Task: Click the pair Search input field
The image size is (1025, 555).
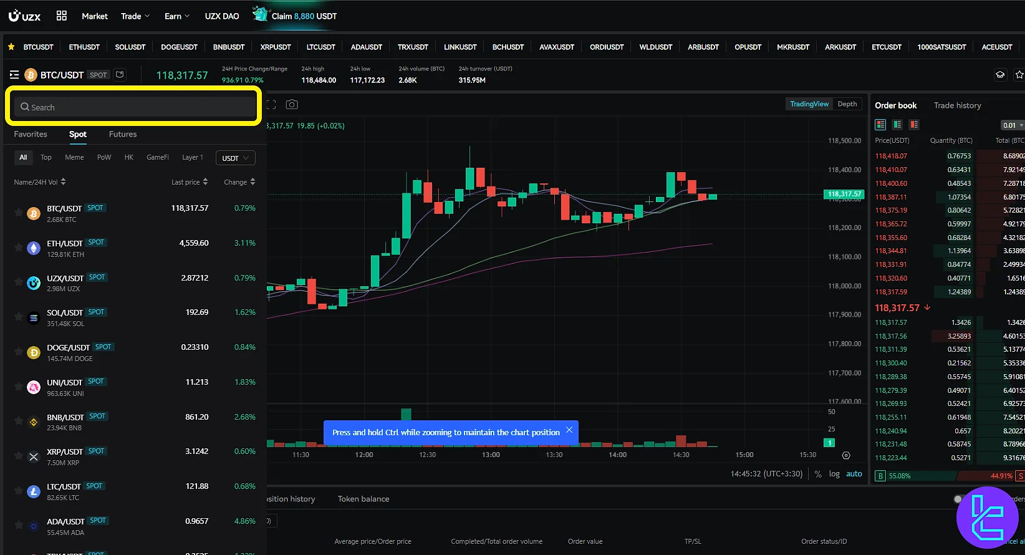Action: pyautogui.click(x=135, y=107)
